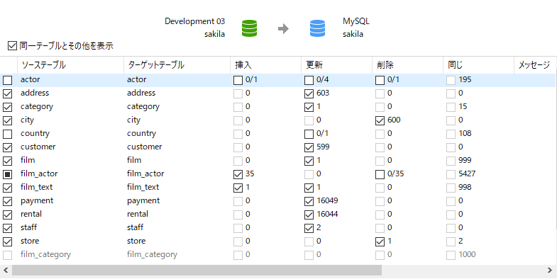Click the green source database icon
Screen dimensions: 557x279
point(249,28)
